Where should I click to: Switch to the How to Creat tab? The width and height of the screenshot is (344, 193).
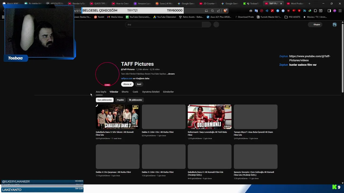coord(121,3)
